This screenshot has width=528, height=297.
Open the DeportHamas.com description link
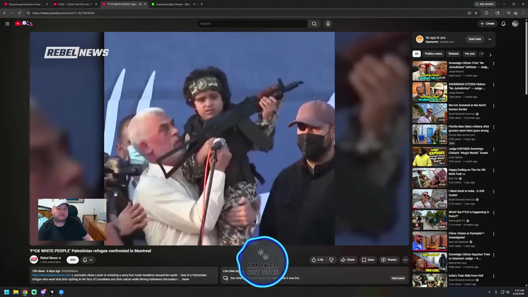pos(51,275)
